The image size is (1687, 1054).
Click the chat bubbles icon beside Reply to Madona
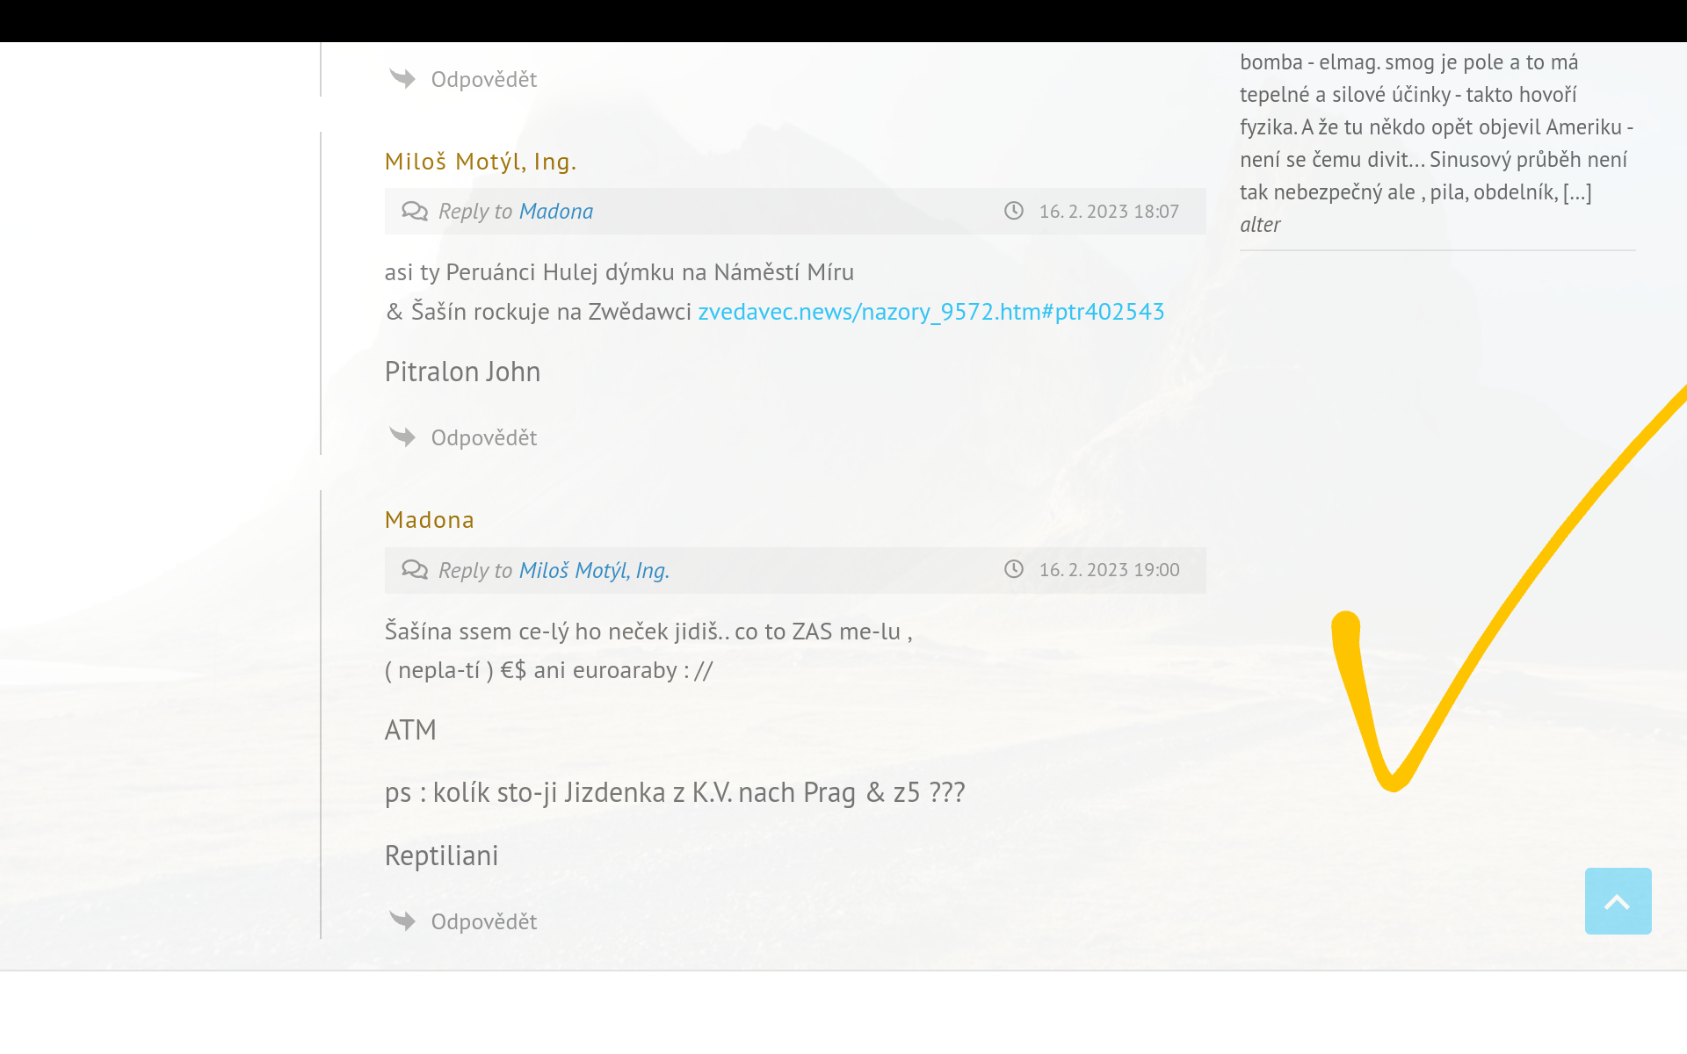coord(415,211)
